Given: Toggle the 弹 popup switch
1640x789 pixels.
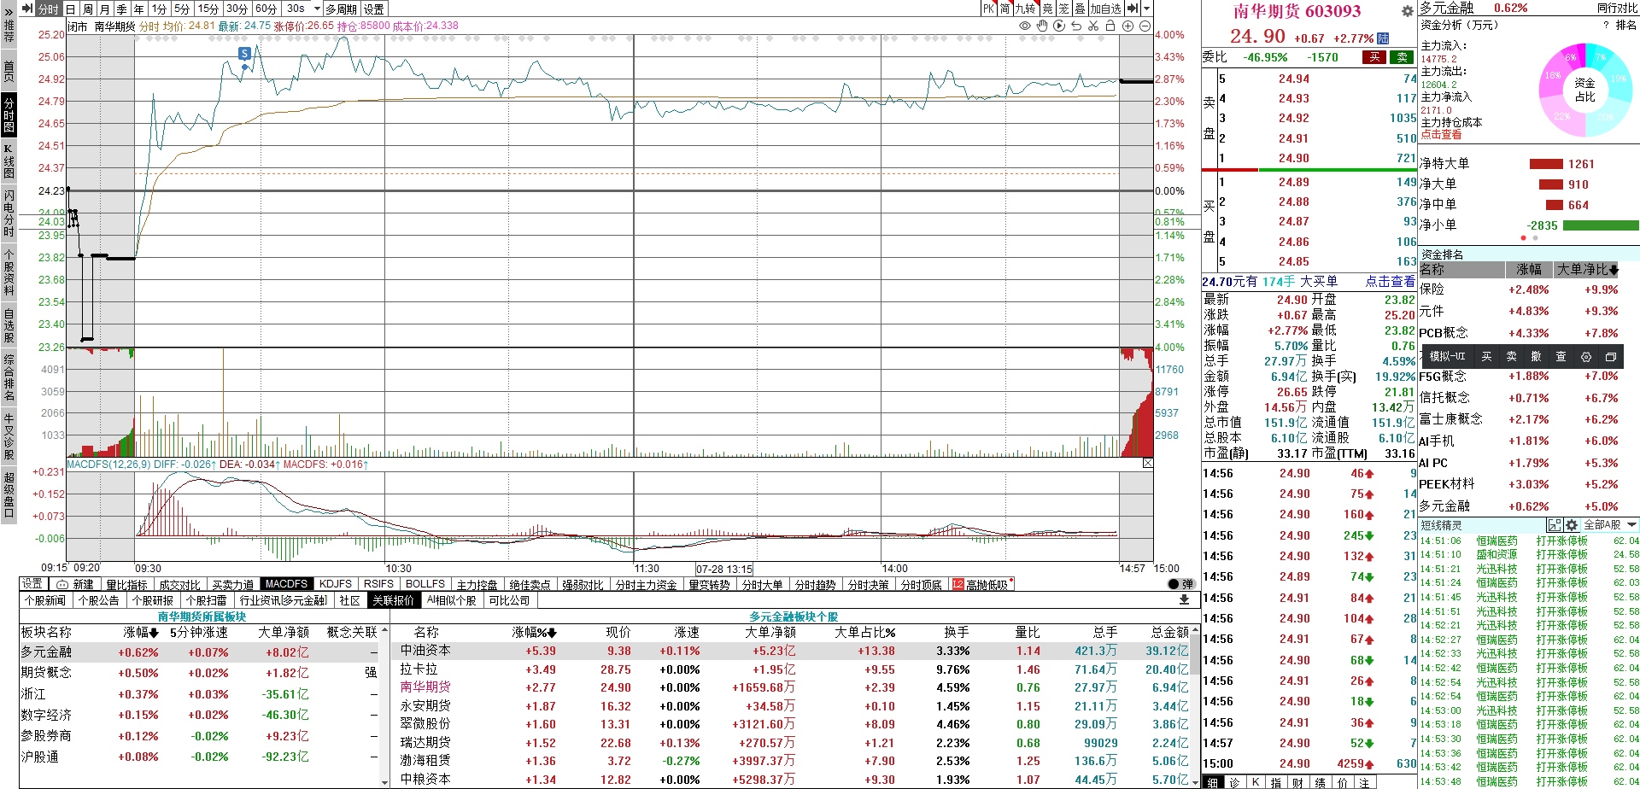Looking at the screenshot, I should click(x=1180, y=584).
